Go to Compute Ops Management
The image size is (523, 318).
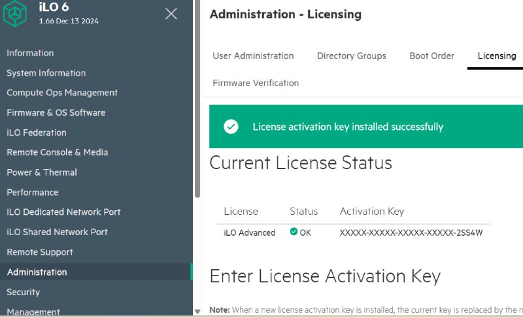62,93
